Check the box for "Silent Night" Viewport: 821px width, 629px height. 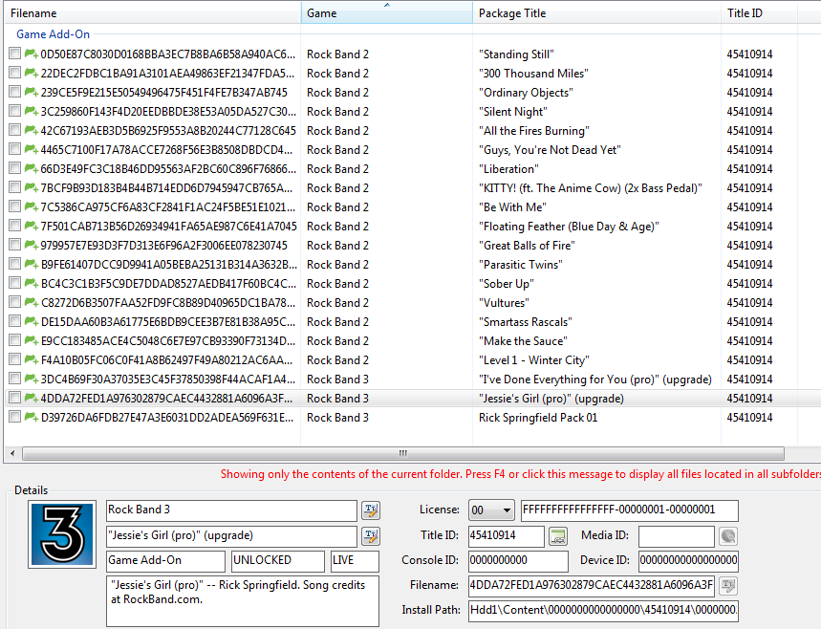click(x=14, y=111)
